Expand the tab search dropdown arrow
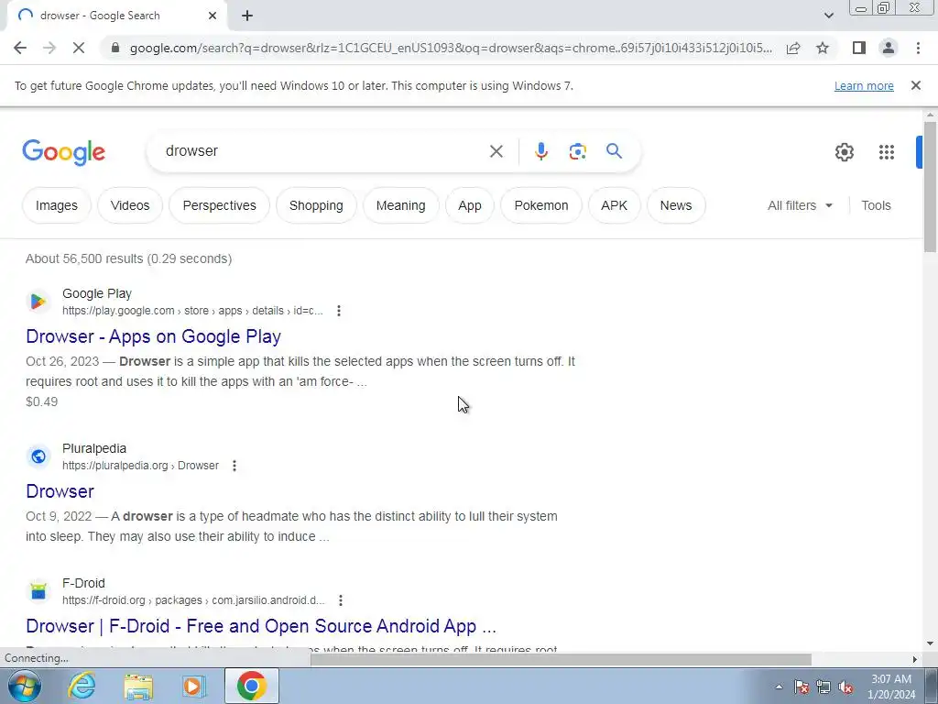 [828, 16]
